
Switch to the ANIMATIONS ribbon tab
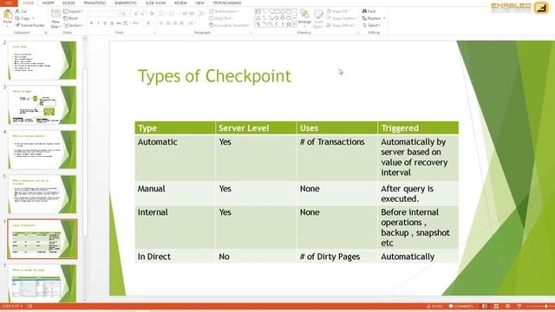coord(125,3)
